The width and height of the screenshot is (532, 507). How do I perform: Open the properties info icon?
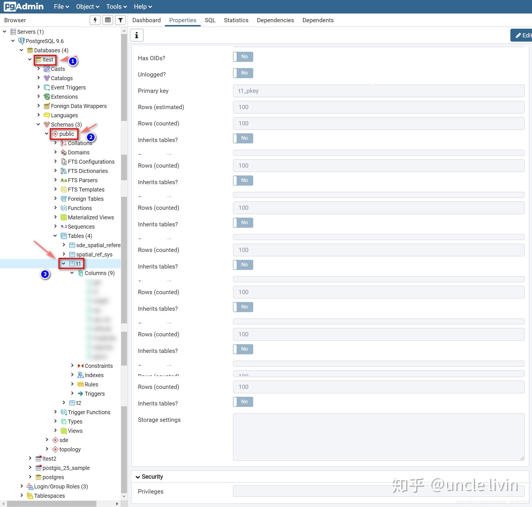pos(137,35)
